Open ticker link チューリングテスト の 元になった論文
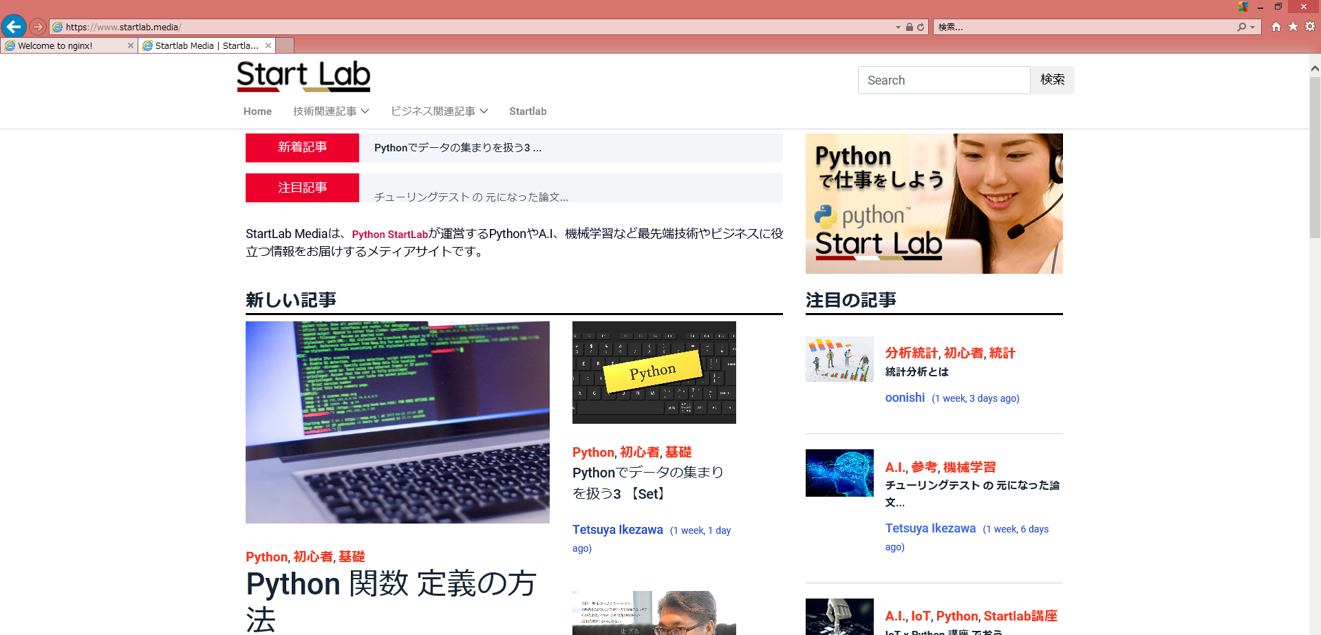The height and width of the screenshot is (635, 1321). tap(471, 197)
